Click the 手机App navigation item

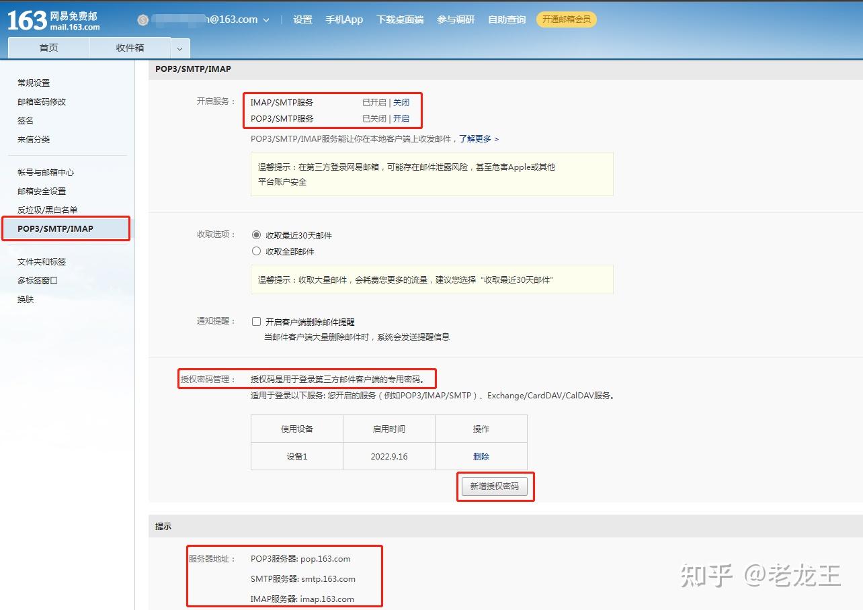tap(343, 19)
